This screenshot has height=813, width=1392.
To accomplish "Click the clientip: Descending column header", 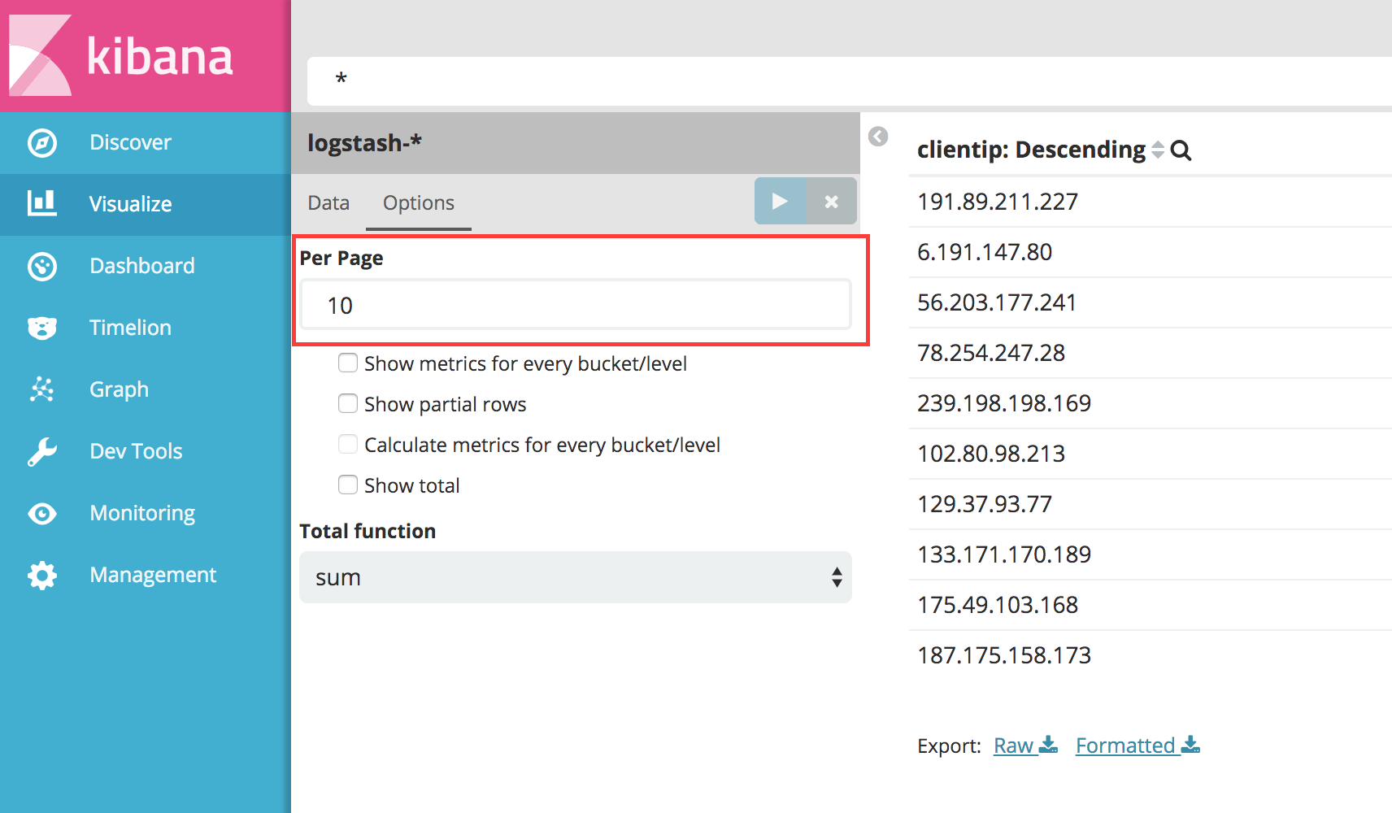I will (x=1031, y=150).
